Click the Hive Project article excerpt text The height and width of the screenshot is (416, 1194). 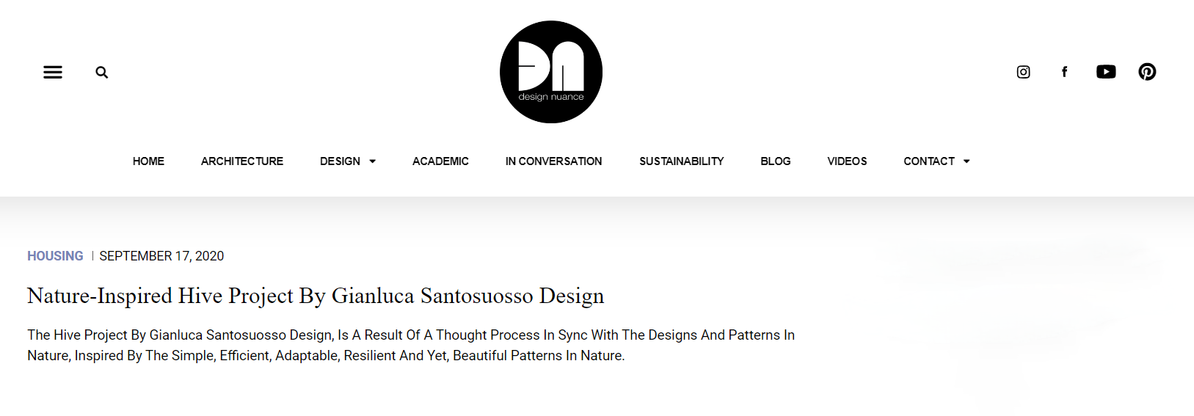411,345
